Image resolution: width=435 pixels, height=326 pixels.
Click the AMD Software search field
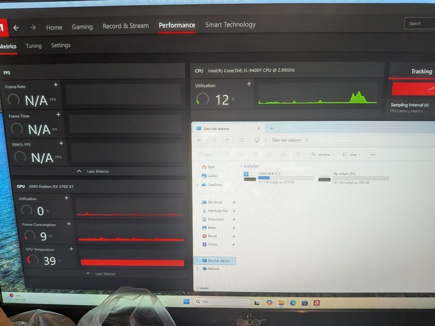(420, 24)
